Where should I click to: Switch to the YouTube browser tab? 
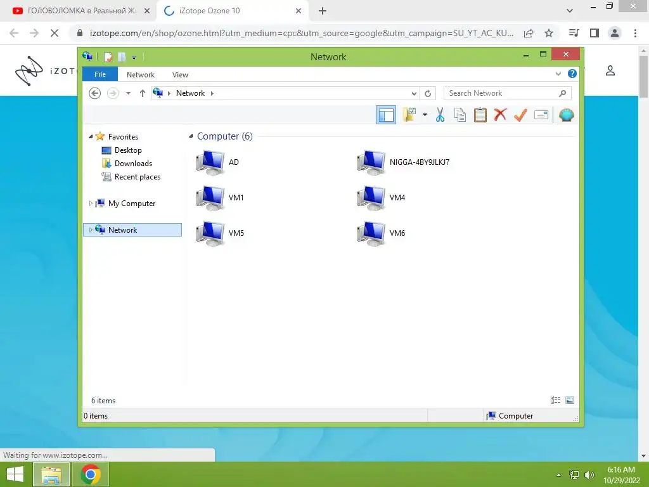point(80,11)
